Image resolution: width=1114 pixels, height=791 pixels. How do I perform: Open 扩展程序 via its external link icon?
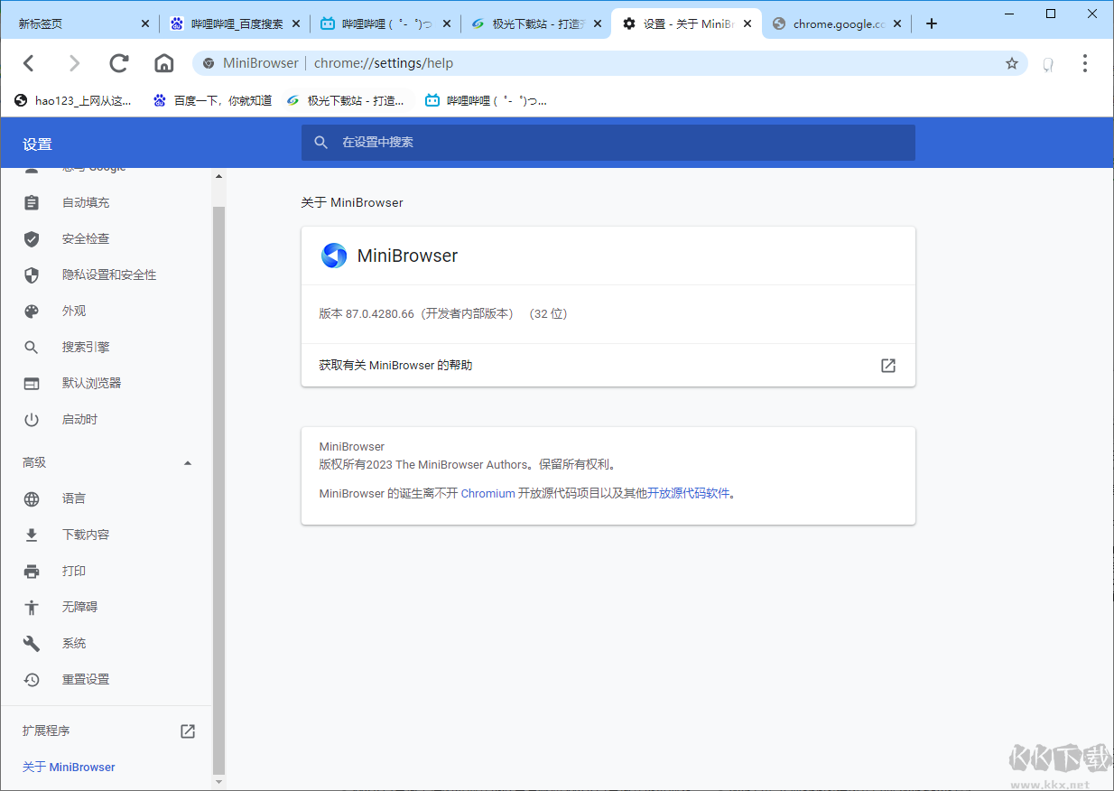[x=187, y=731]
